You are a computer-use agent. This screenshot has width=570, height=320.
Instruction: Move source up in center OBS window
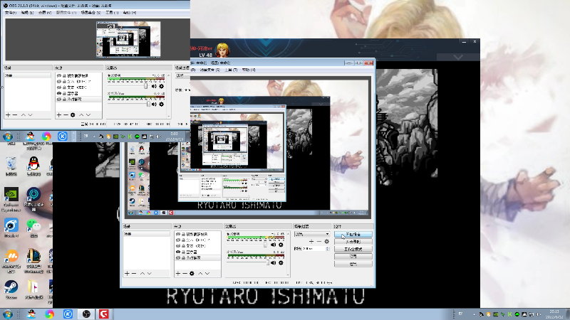200,273
